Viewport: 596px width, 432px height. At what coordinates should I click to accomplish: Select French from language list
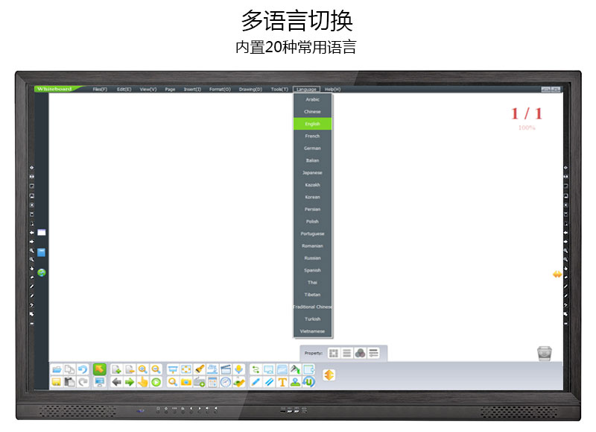pos(312,136)
